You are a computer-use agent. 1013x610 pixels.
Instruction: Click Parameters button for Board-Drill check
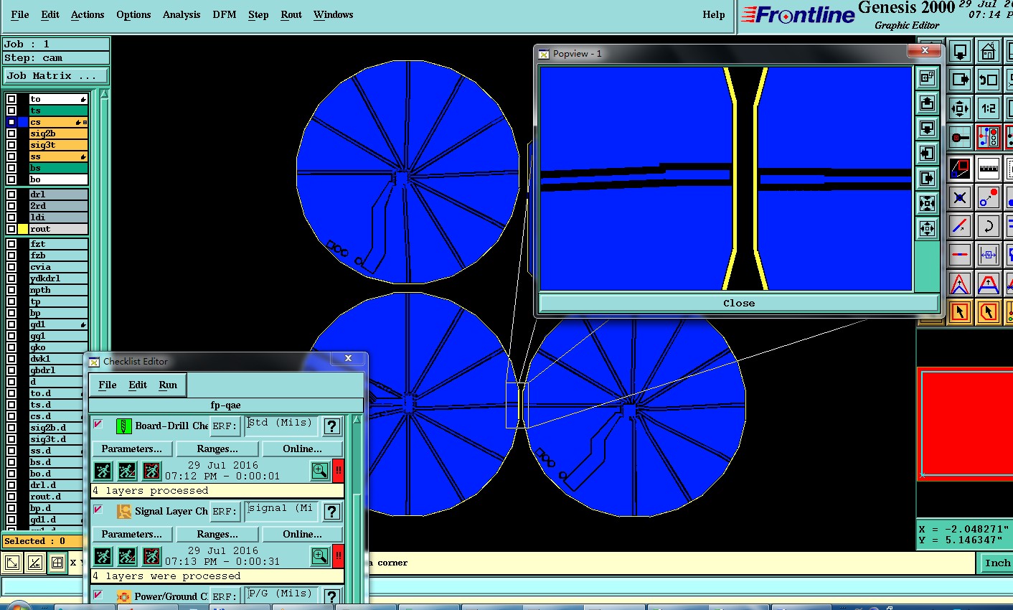[x=132, y=449]
